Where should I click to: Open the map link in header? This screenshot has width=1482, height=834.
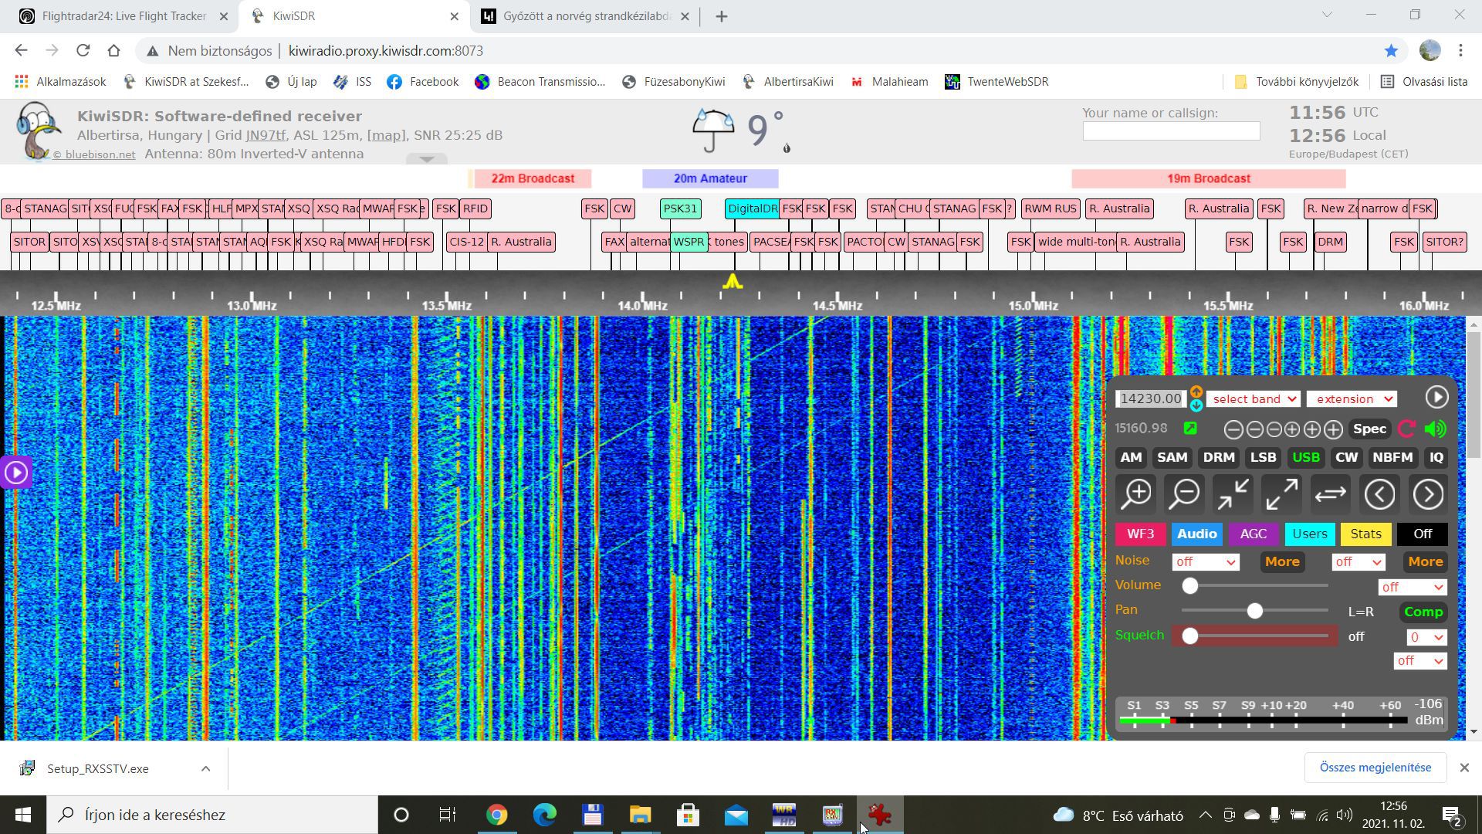385,135
